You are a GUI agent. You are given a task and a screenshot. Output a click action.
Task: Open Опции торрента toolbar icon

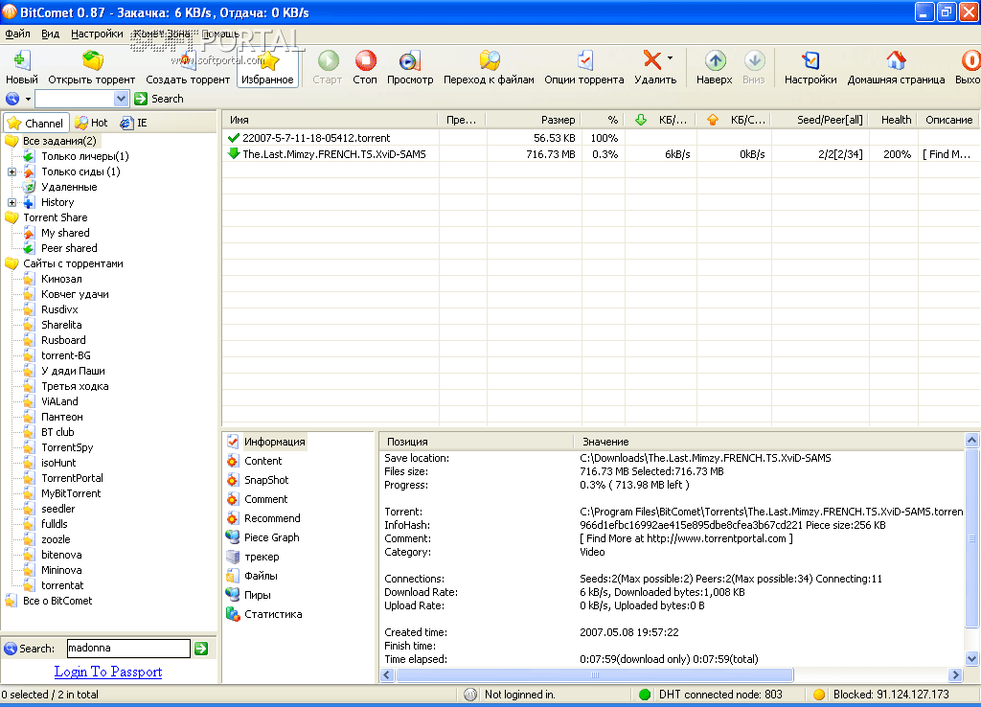click(584, 61)
